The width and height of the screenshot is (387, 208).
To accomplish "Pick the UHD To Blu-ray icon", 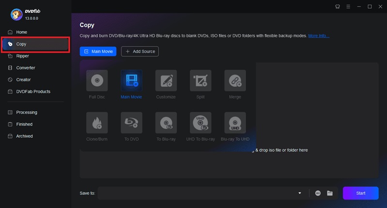I will 200,123.
